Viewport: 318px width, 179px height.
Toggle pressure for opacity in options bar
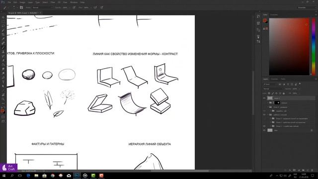point(74,7)
